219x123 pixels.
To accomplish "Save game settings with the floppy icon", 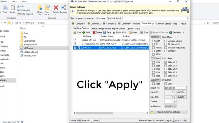I will point(107,32).
